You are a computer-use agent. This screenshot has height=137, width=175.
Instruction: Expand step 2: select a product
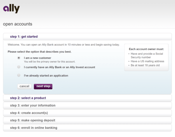pos(87,98)
